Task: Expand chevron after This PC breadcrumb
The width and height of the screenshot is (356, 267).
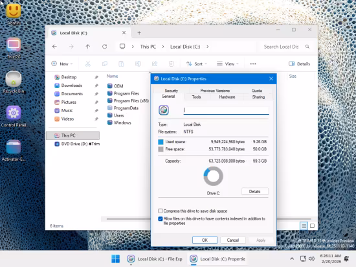Action: 163,47
